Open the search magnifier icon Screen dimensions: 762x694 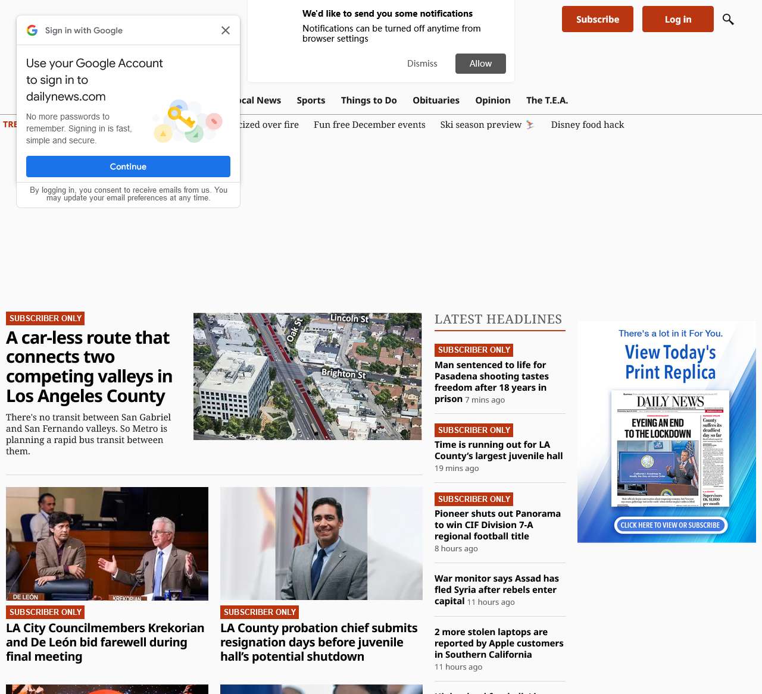[728, 20]
